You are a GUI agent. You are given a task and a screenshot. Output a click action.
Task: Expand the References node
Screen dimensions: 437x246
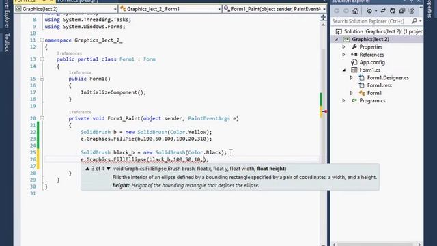click(343, 55)
